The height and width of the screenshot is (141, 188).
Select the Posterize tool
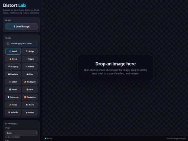click(30, 97)
